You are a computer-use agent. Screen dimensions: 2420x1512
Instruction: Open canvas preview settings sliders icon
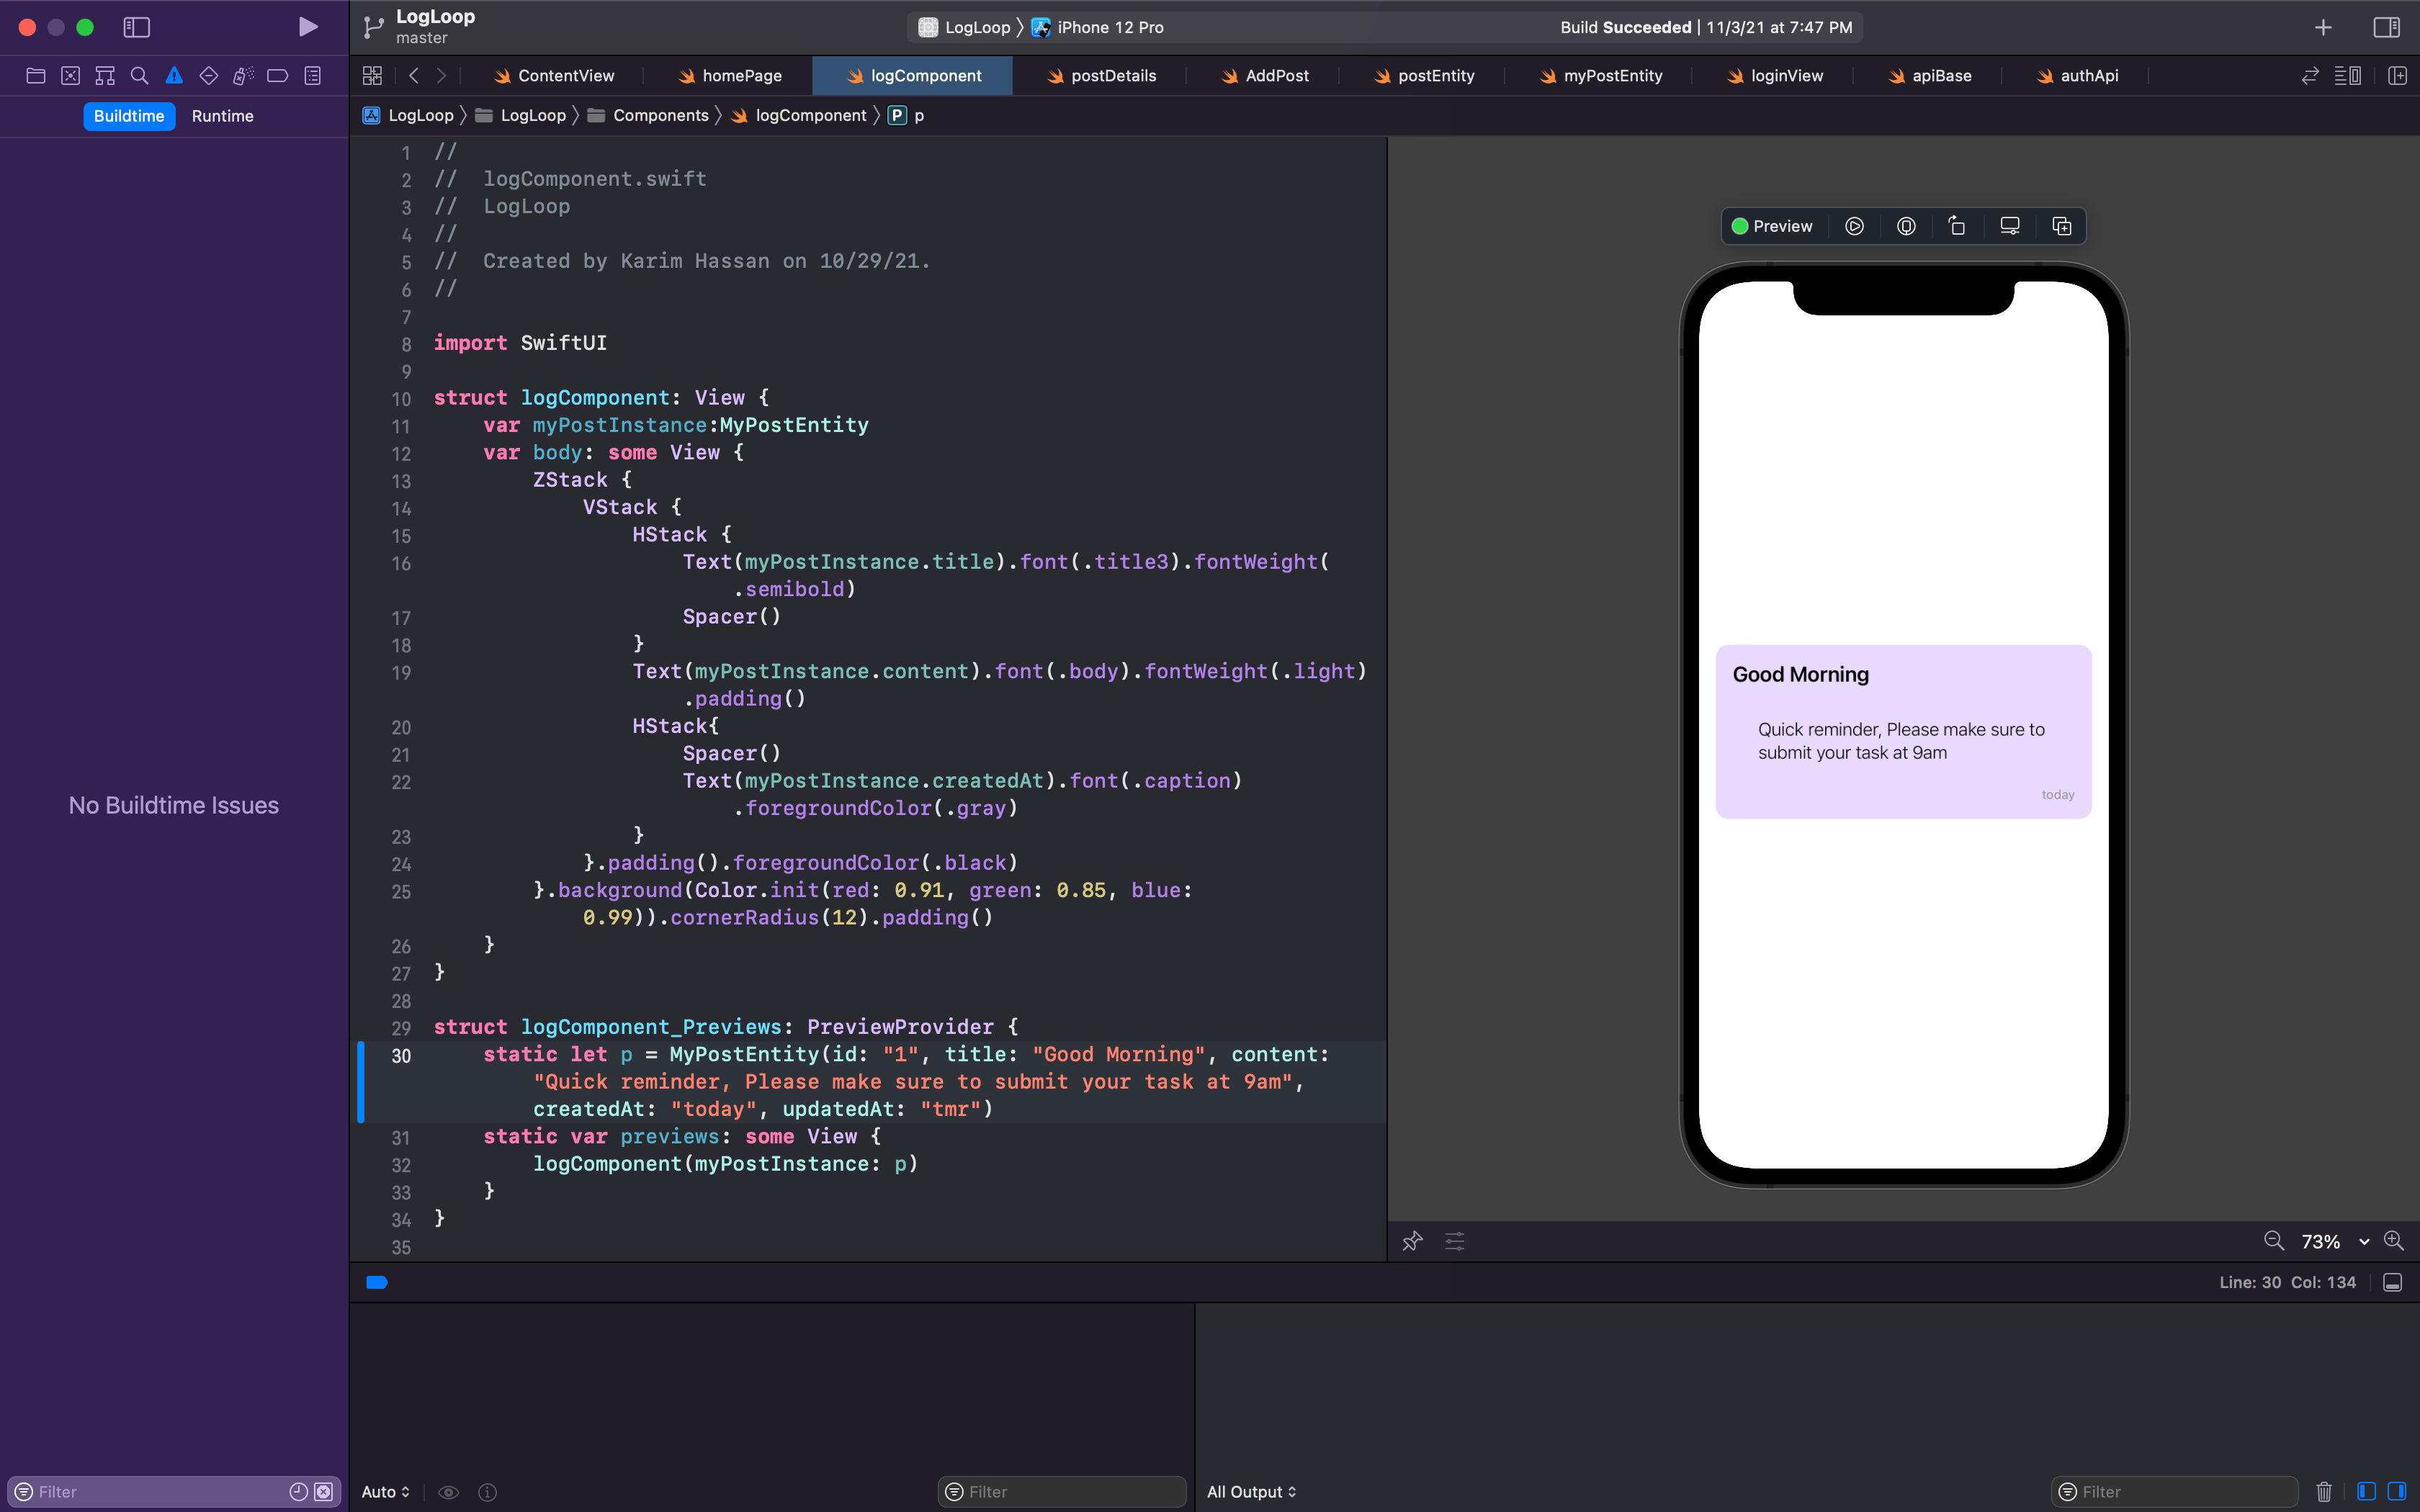pos(1455,1241)
